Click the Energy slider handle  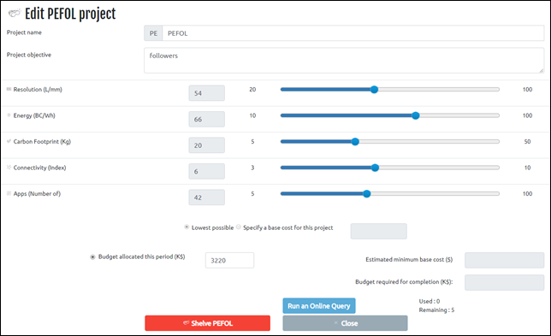[416, 115]
